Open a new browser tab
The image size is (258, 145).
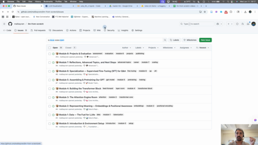(x=206, y=6)
